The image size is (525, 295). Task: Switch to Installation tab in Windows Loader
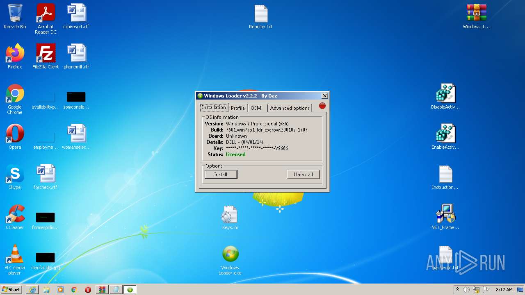point(214,107)
